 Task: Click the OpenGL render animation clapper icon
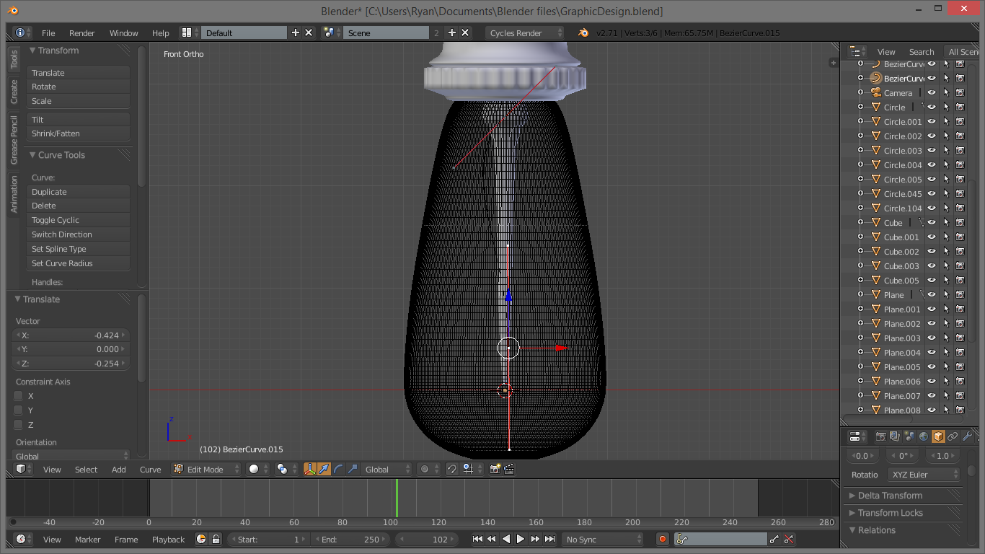pos(508,469)
